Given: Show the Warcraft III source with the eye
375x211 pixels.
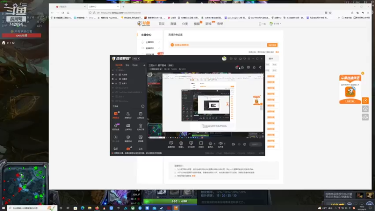Looking at the screenshot, I should 112,88.
